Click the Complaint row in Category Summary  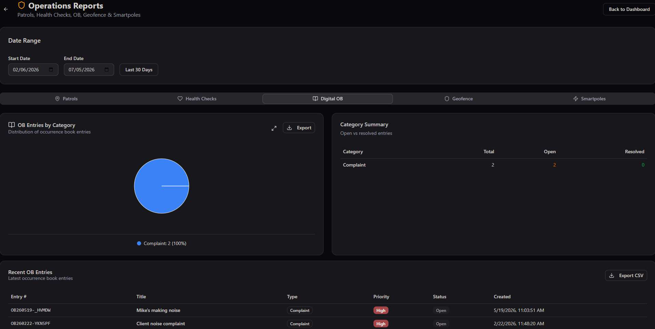pyautogui.click(x=493, y=165)
